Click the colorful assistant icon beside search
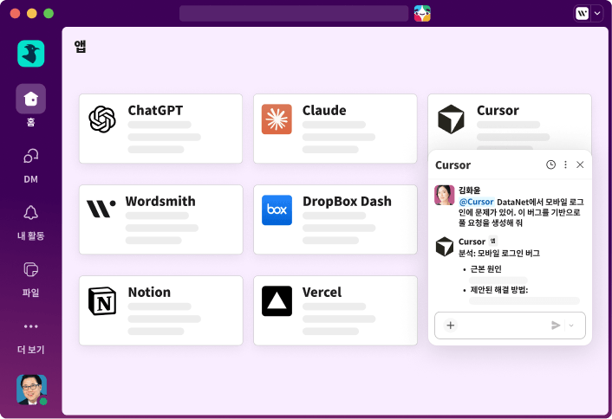 pos(422,13)
